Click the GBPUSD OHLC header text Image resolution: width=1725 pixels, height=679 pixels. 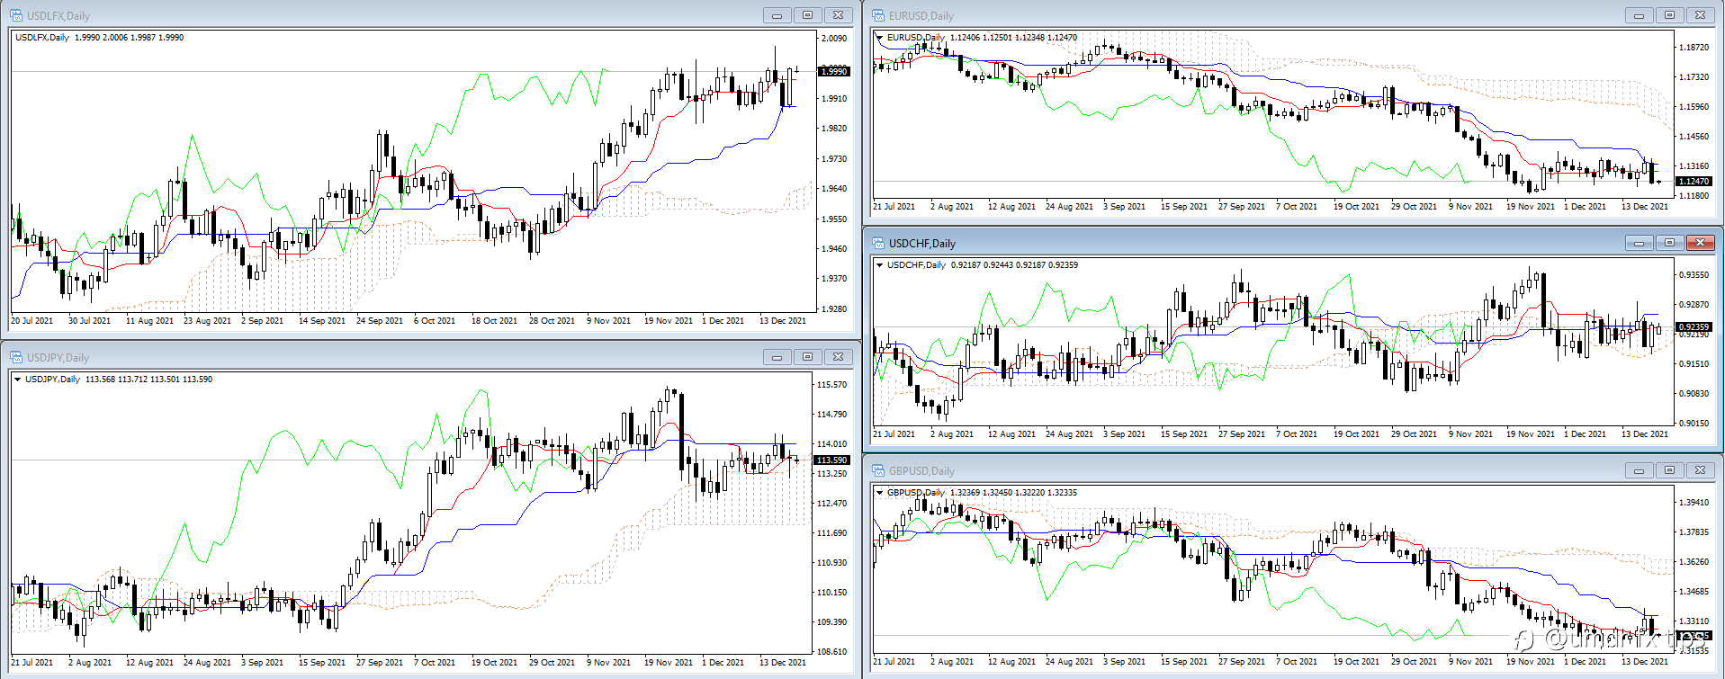point(982,493)
